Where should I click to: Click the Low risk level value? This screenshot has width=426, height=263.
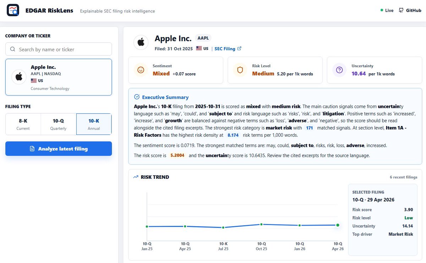click(x=409, y=218)
